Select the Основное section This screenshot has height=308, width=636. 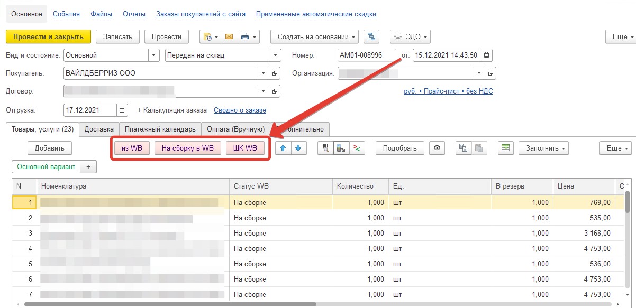[26, 14]
